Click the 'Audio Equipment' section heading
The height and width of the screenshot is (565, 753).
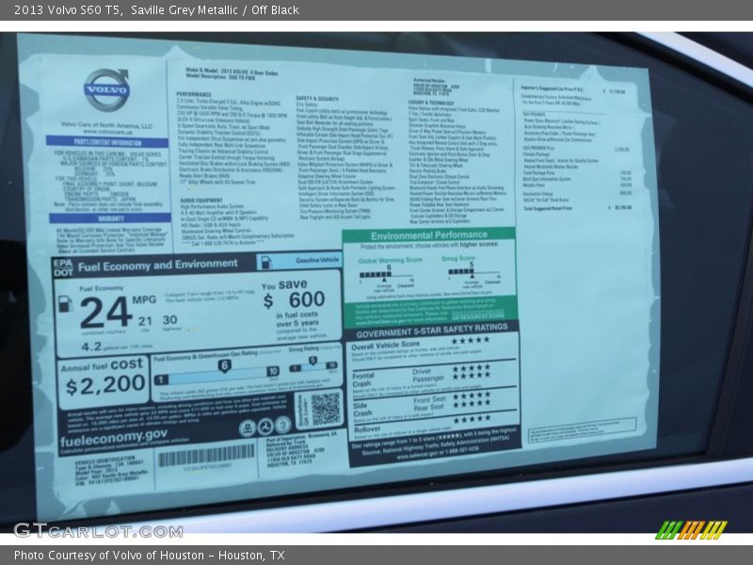pyautogui.click(x=201, y=200)
